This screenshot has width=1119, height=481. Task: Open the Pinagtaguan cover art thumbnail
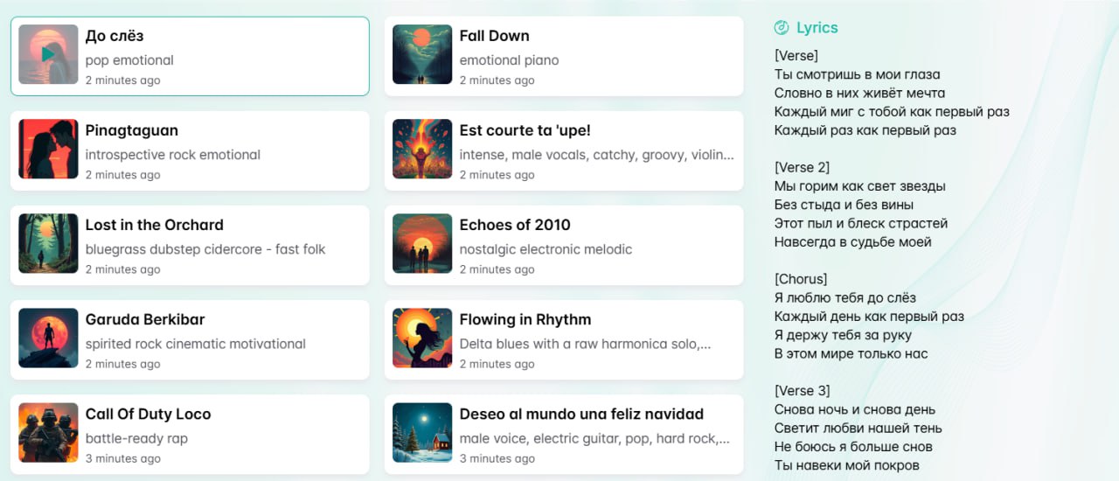tap(48, 149)
